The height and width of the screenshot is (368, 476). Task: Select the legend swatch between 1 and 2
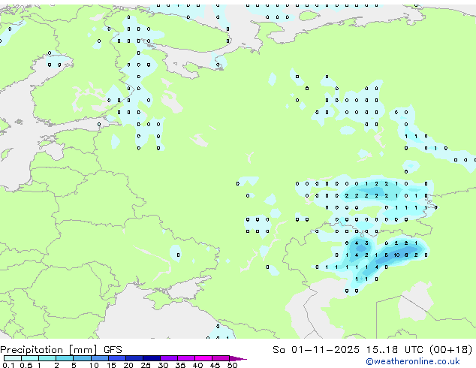pyautogui.click(x=47, y=358)
